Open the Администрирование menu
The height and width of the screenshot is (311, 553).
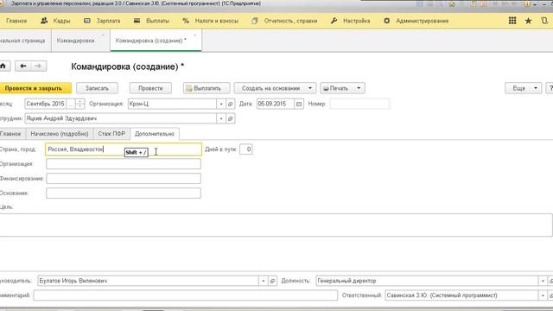[x=416, y=21]
